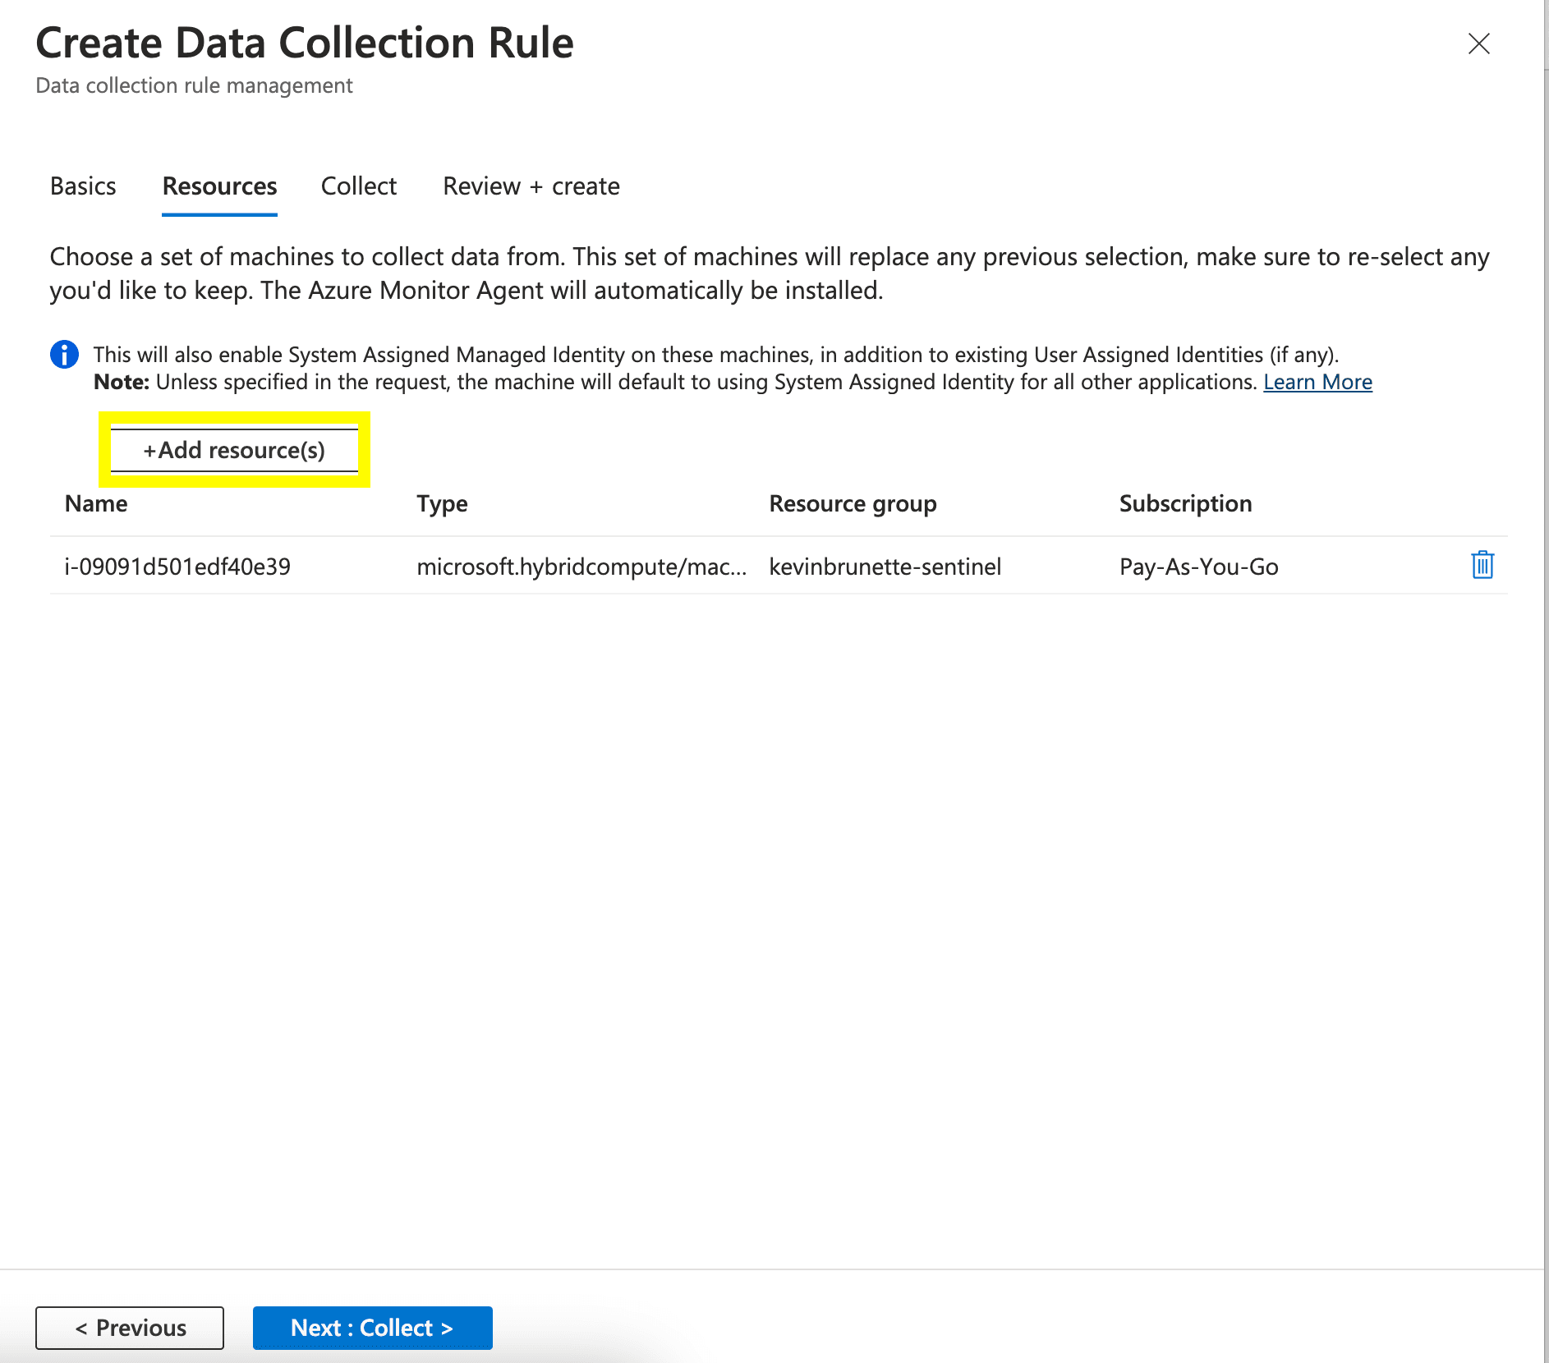Click the Pay-As-You-Go subscription cell
Image resolution: width=1549 pixels, height=1363 pixels.
point(1198,567)
